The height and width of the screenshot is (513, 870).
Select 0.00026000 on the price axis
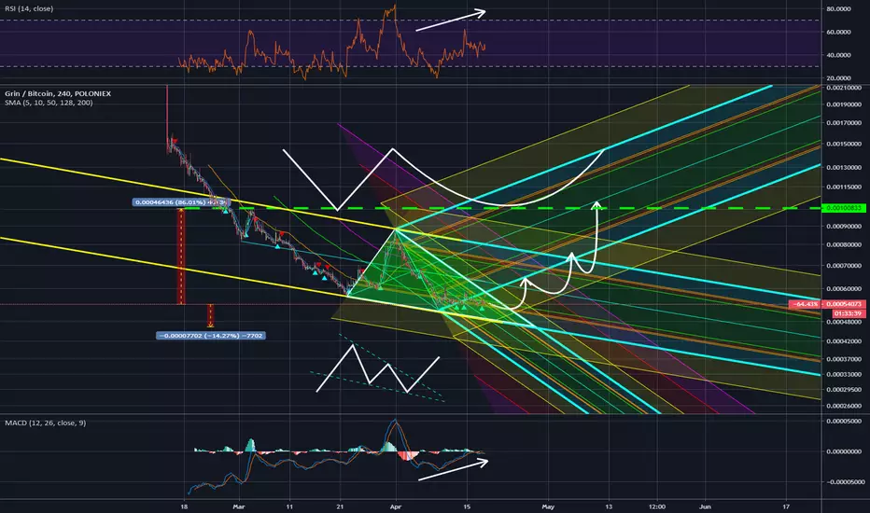click(x=844, y=406)
